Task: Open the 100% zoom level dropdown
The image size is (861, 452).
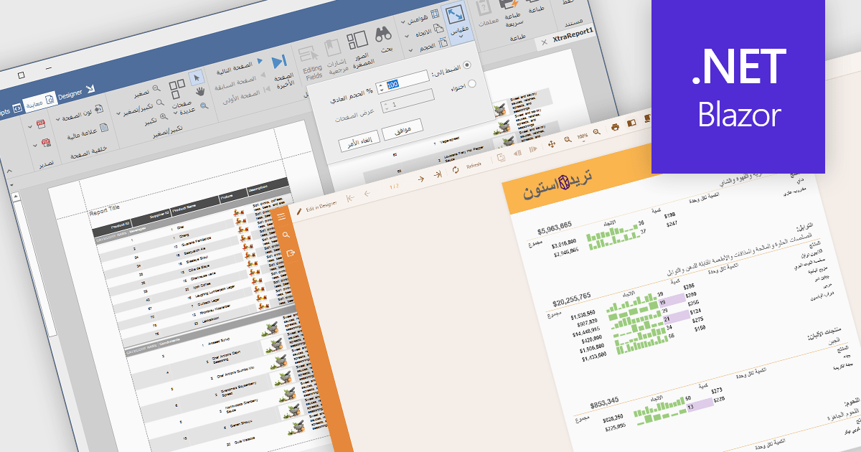Action: 583,136
